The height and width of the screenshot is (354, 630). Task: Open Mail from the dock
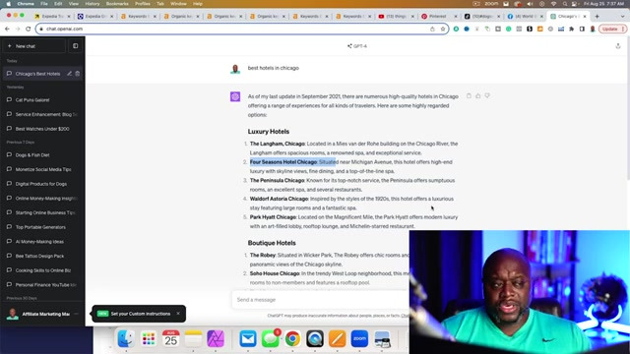(x=248, y=338)
